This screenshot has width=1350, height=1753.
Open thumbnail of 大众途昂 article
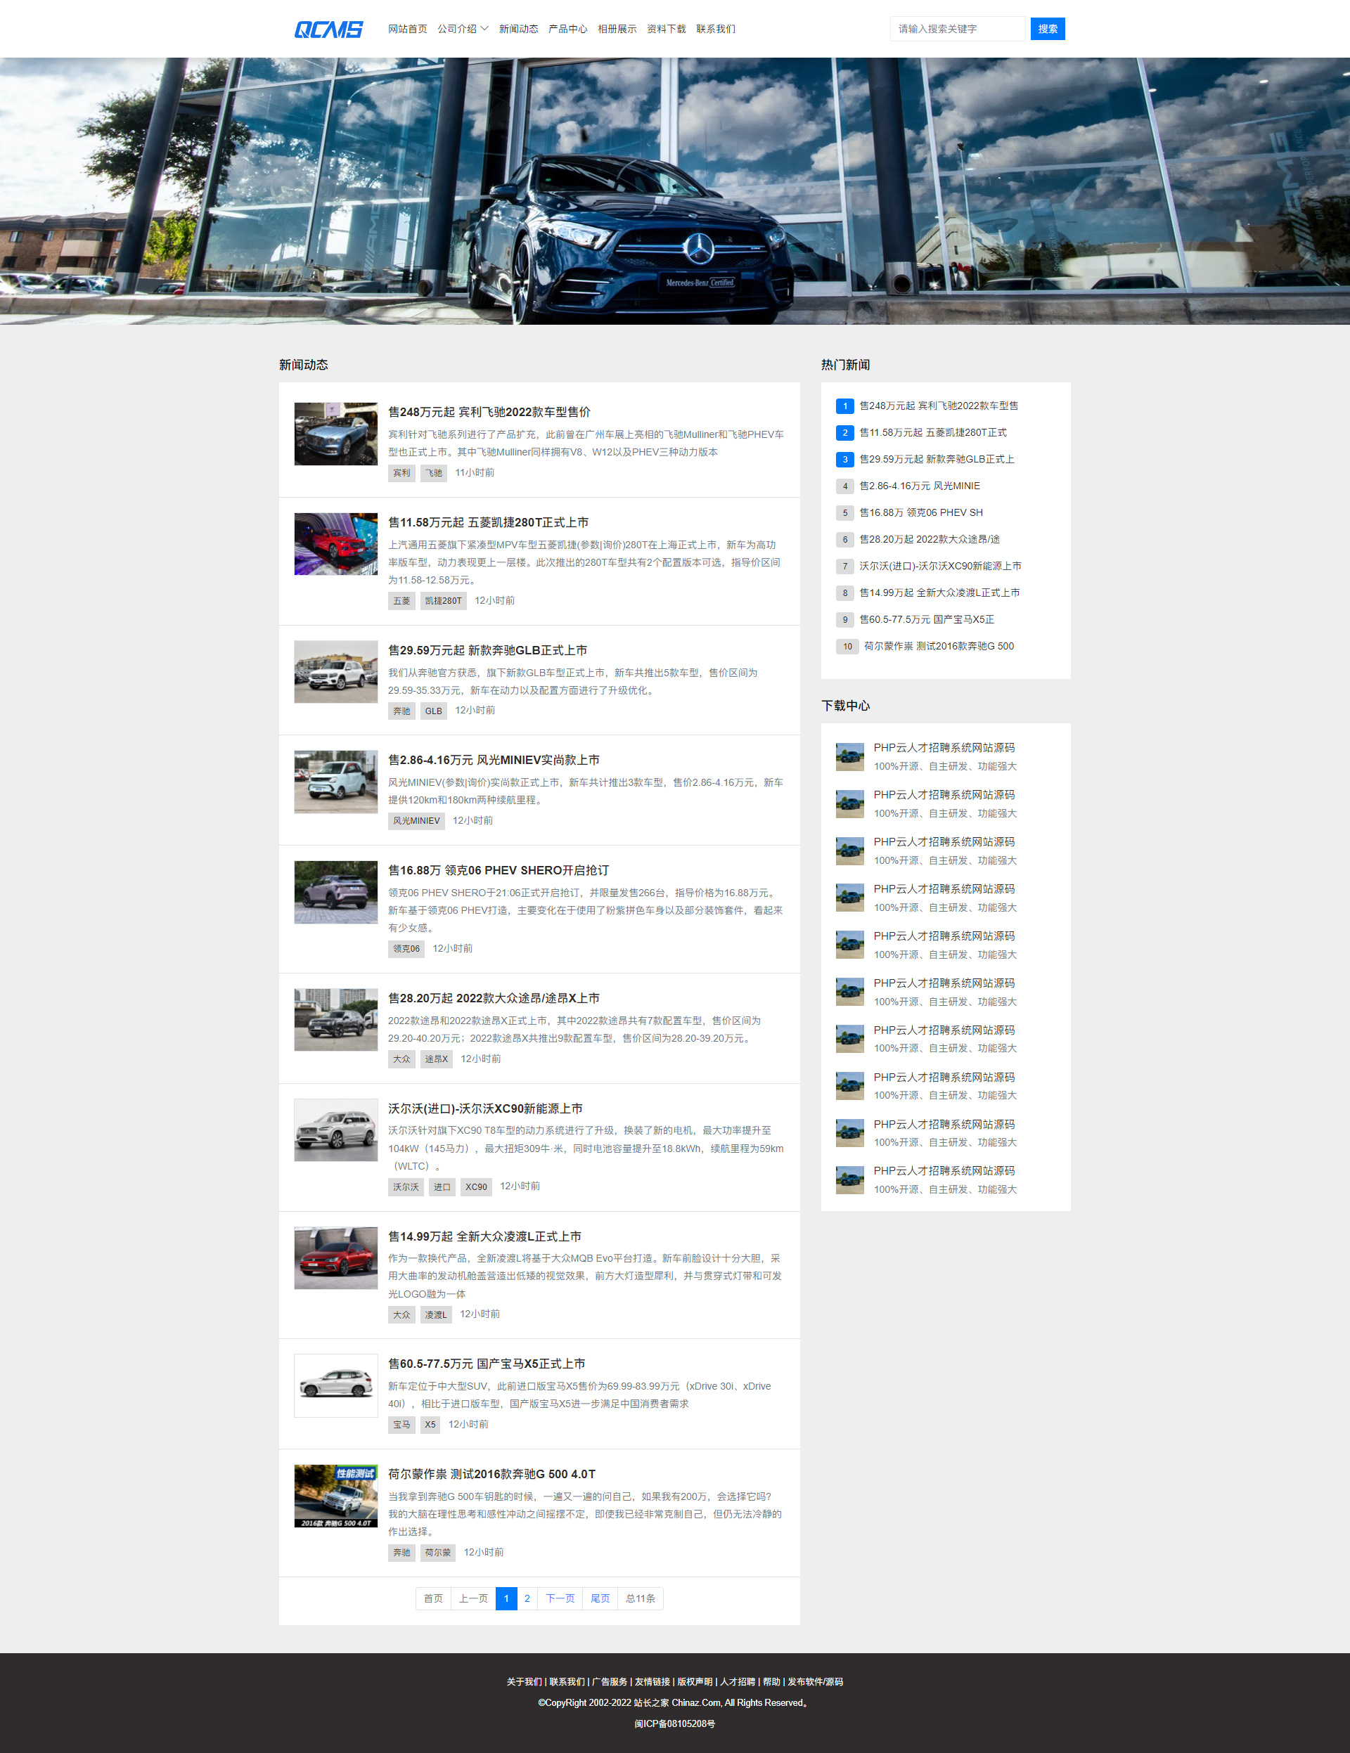coord(335,1019)
